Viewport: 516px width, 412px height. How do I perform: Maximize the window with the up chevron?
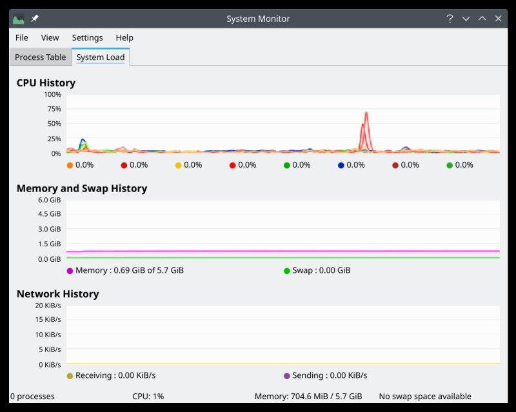tap(482, 19)
